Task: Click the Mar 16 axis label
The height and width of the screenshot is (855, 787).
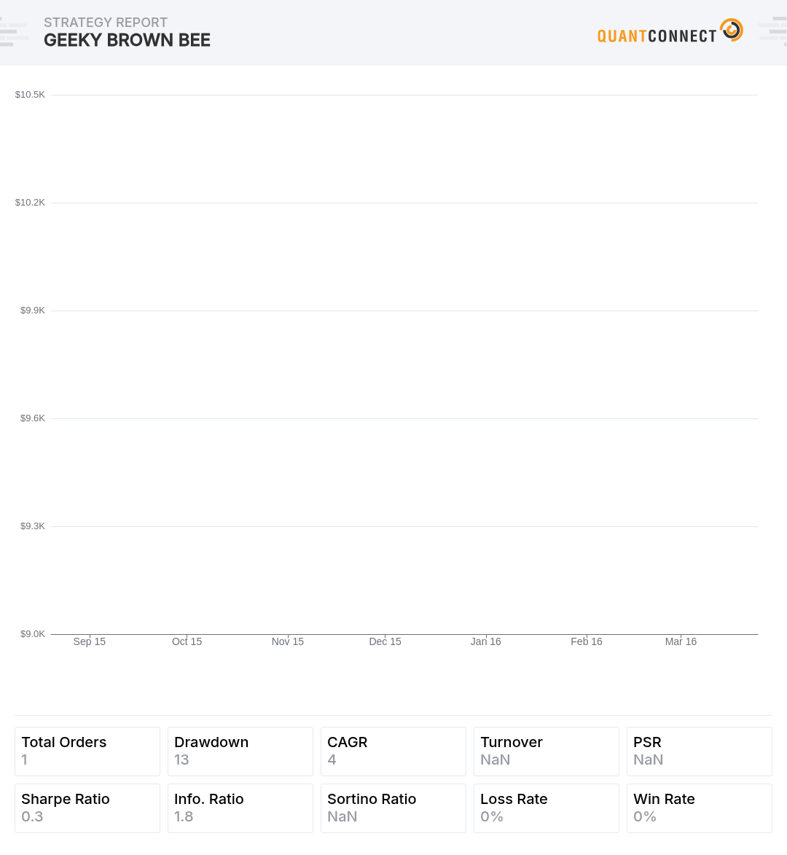Action: 681,641
